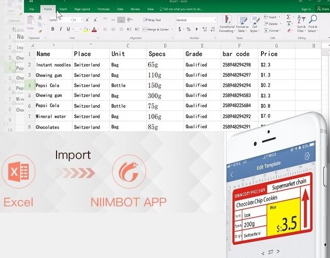Select the Formulas tab

coord(103,9)
